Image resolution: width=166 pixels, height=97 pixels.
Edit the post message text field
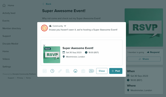83,30
